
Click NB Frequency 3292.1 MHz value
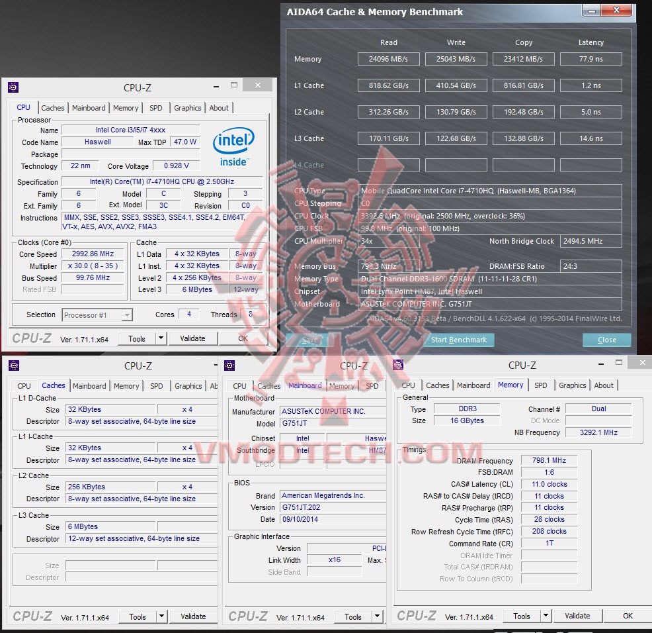coord(599,432)
